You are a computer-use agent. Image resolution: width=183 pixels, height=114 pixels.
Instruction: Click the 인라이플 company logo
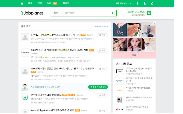[x=25, y=52]
